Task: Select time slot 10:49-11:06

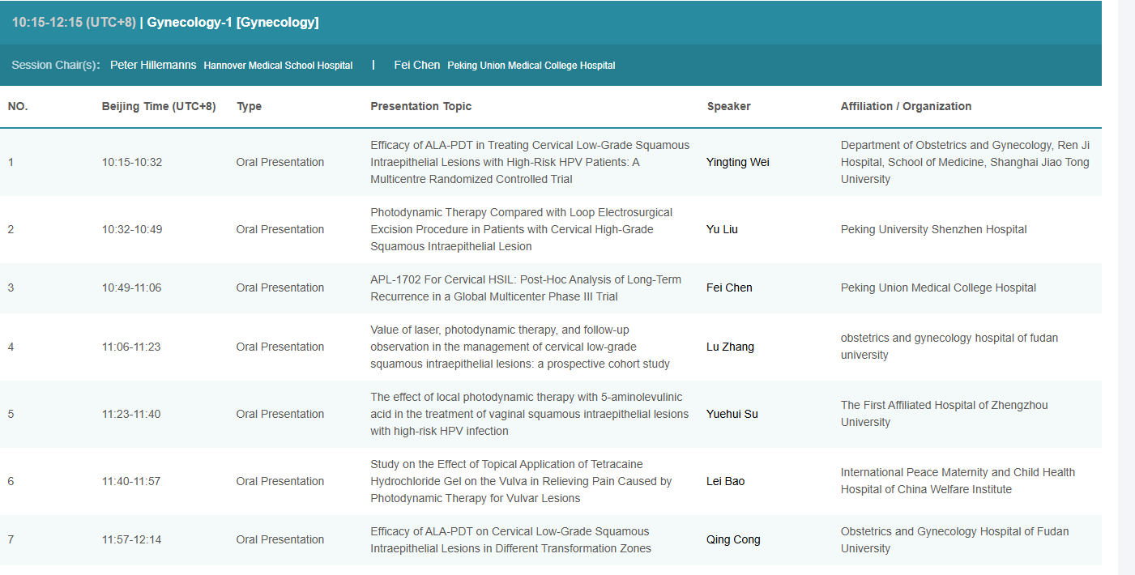Action: [x=131, y=287]
